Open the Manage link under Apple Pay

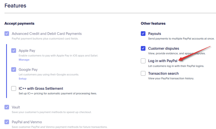pyautogui.click(x=24, y=60)
